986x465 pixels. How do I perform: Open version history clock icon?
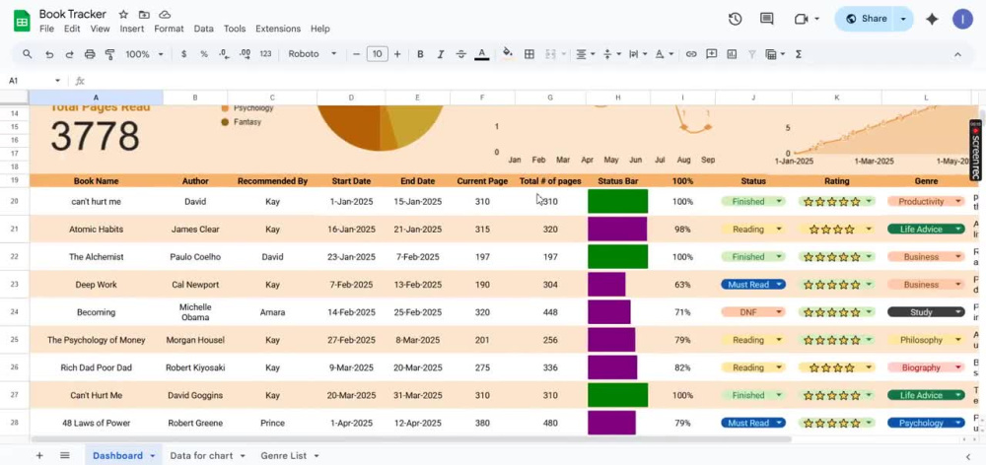(x=736, y=19)
